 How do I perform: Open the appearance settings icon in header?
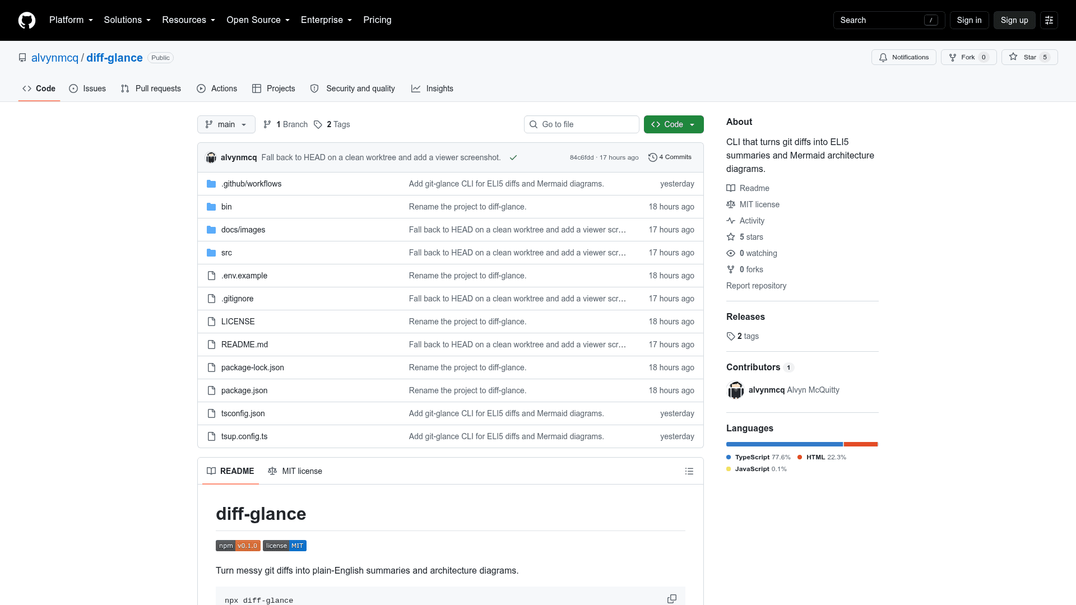point(1049,20)
